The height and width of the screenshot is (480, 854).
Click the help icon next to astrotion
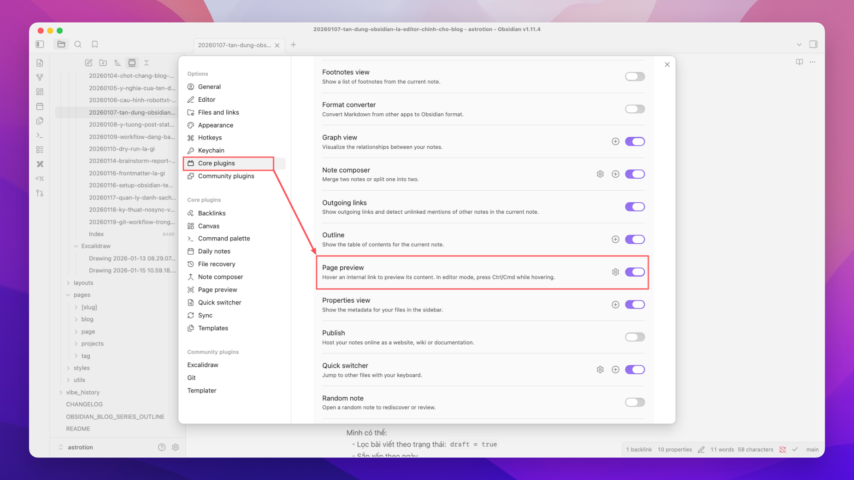pyautogui.click(x=161, y=448)
